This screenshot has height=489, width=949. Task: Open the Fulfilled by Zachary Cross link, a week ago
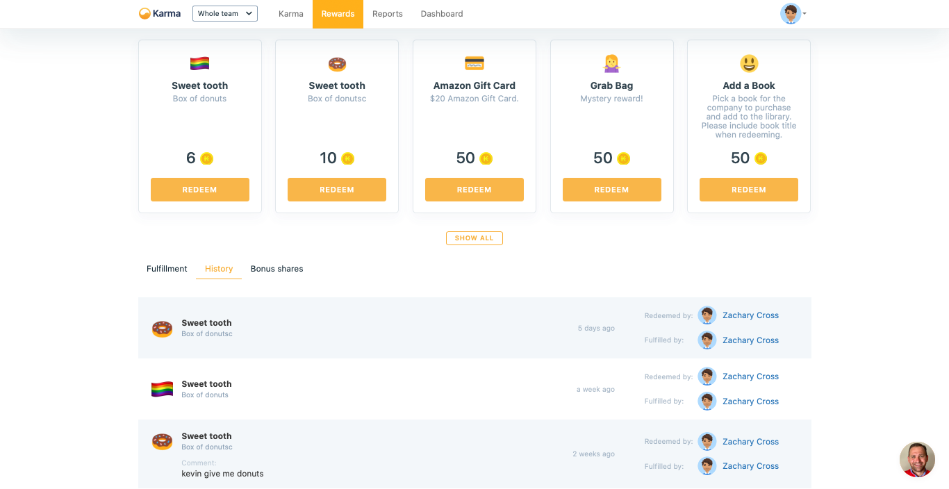pyautogui.click(x=750, y=401)
